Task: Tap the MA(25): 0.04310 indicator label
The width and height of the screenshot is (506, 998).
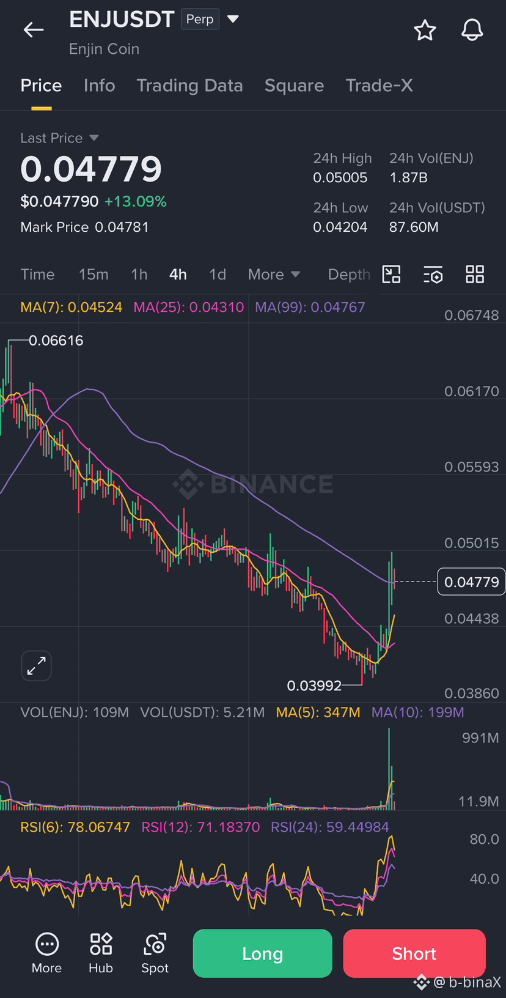Action: 189,307
